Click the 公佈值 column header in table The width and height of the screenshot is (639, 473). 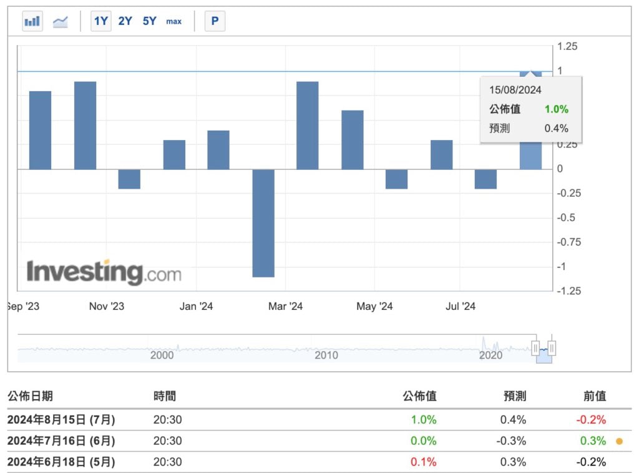point(419,396)
